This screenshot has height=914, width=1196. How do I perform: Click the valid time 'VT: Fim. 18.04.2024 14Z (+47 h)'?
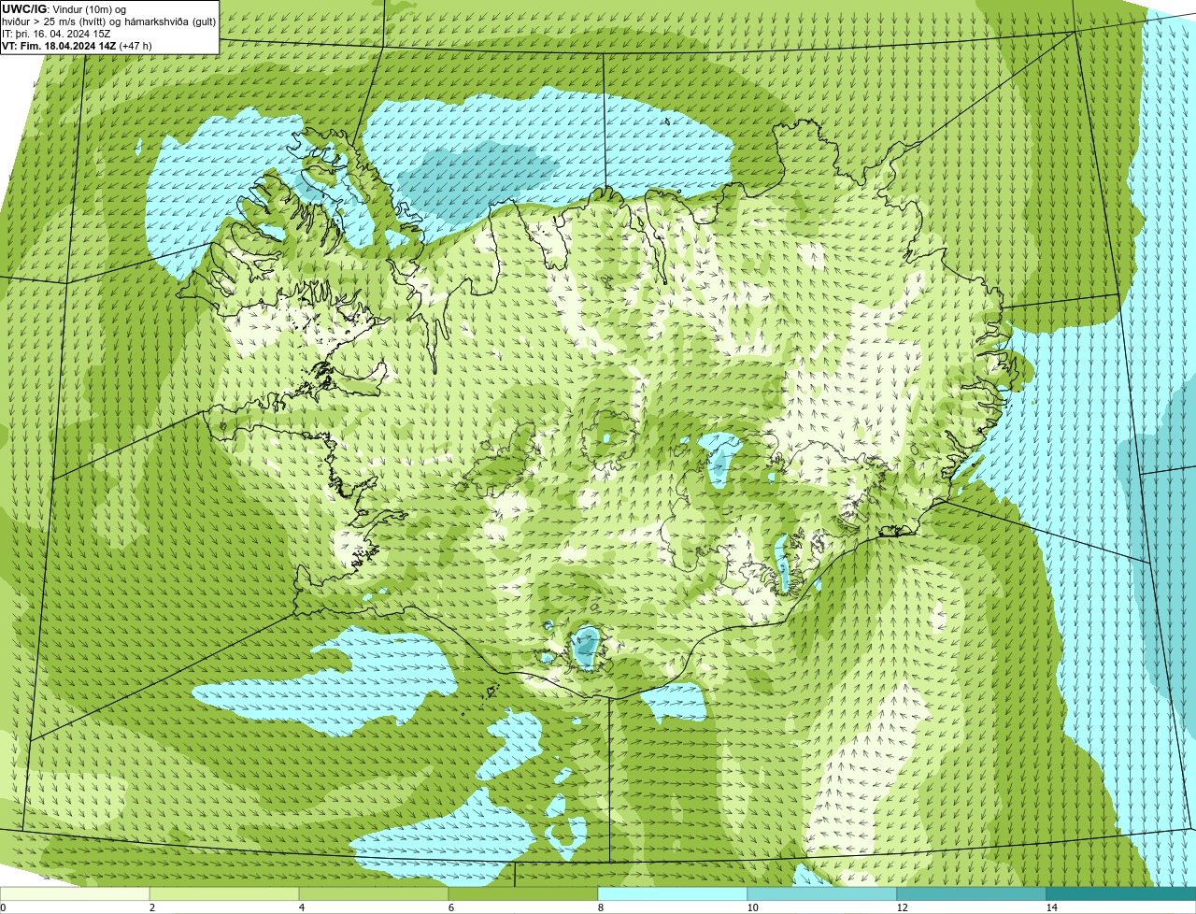78,46
